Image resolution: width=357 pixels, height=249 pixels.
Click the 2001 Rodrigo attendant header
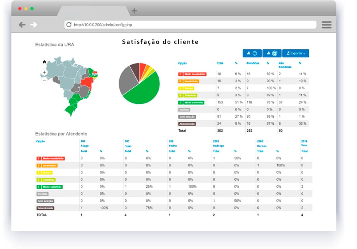click(219, 143)
